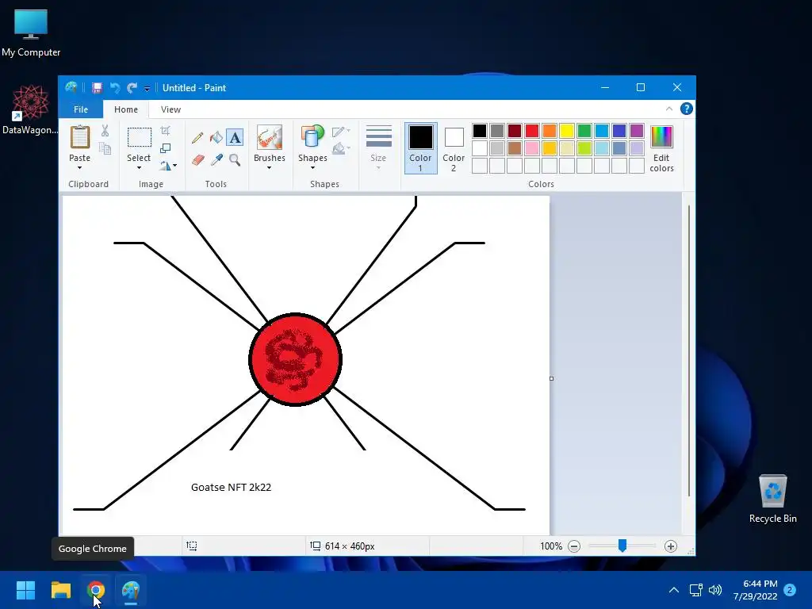Open the notification badge showing 2
This screenshot has width=812, height=609.
790,590
